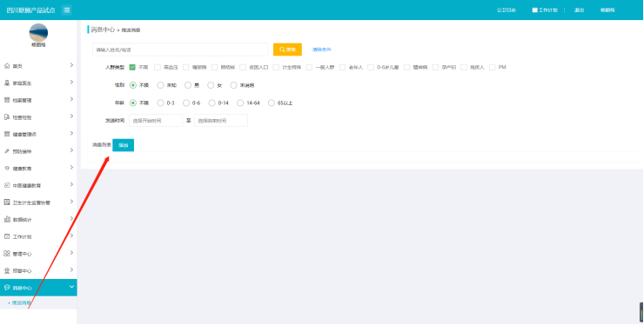This screenshot has width=644, height=325.
Task: Check the 贫困人口 checkbox
Action: coord(243,67)
